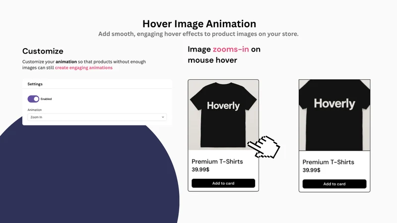Click the 39.99$ price on right card
The width and height of the screenshot is (397, 223).
[x=311, y=170]
